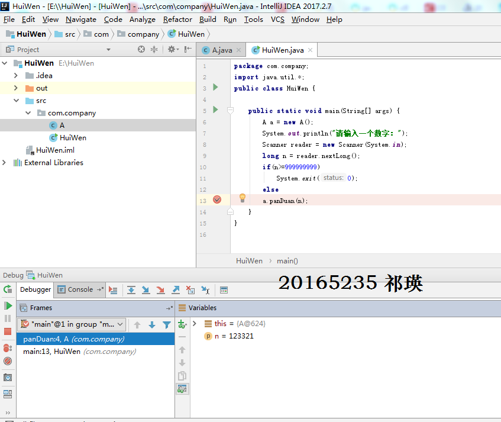Open the File menu
Image resolution: width=501 pixels, height=422 pixels.
pyautogui.click(x=9, y=20)
